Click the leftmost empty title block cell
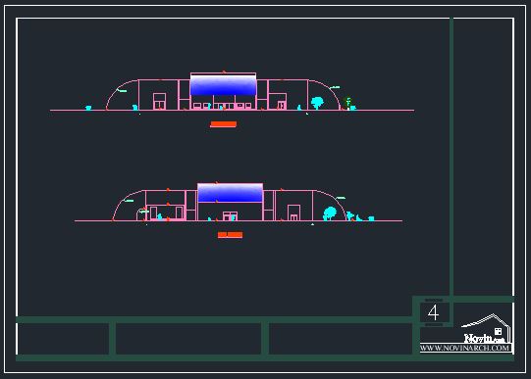The height and width of the screenshot is (379, 531). pyautogui.click(x=64, y=339)
